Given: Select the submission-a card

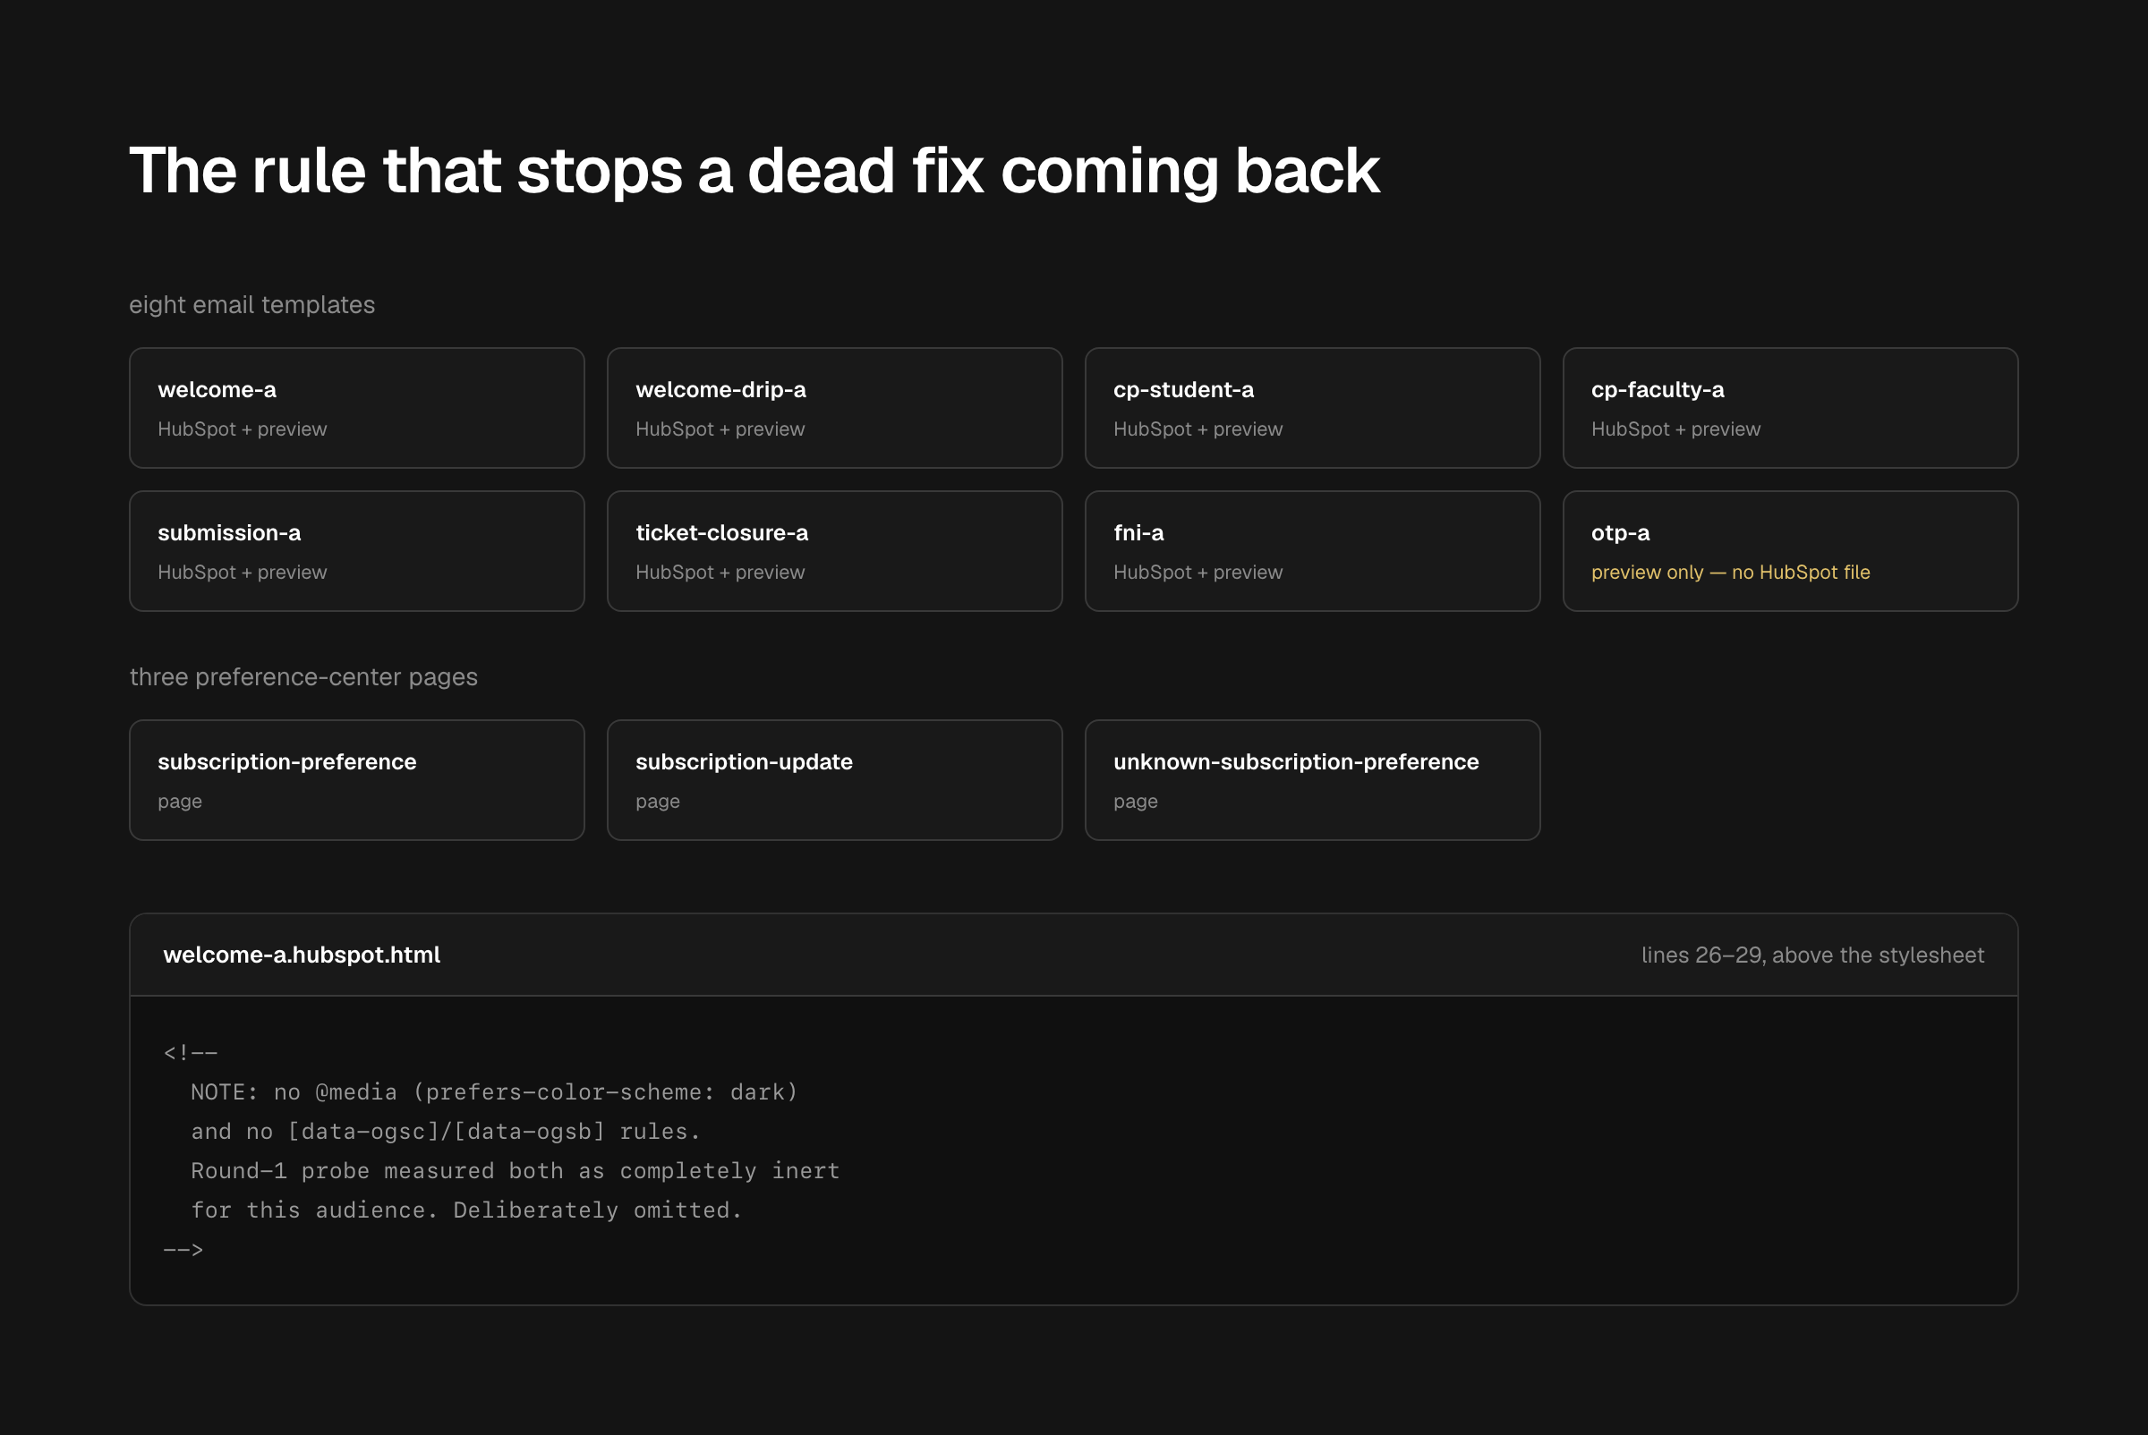Looking at the screenshot, I should click(357, 551).
